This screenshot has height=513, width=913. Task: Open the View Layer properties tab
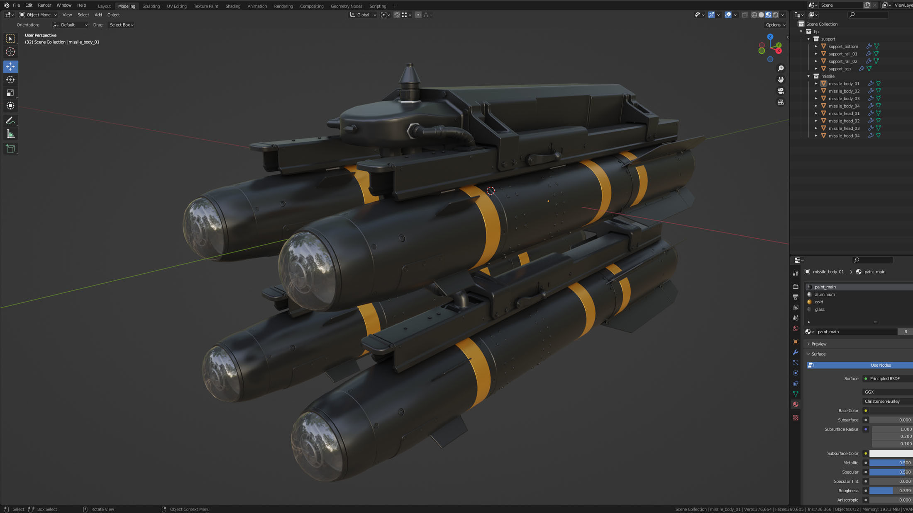tap(796, 307)
